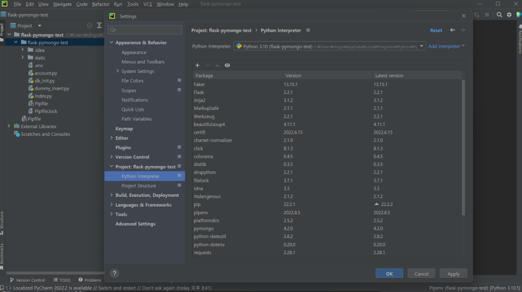
Task: Open the TODO tool window
Action: click(x=62, y=280)
